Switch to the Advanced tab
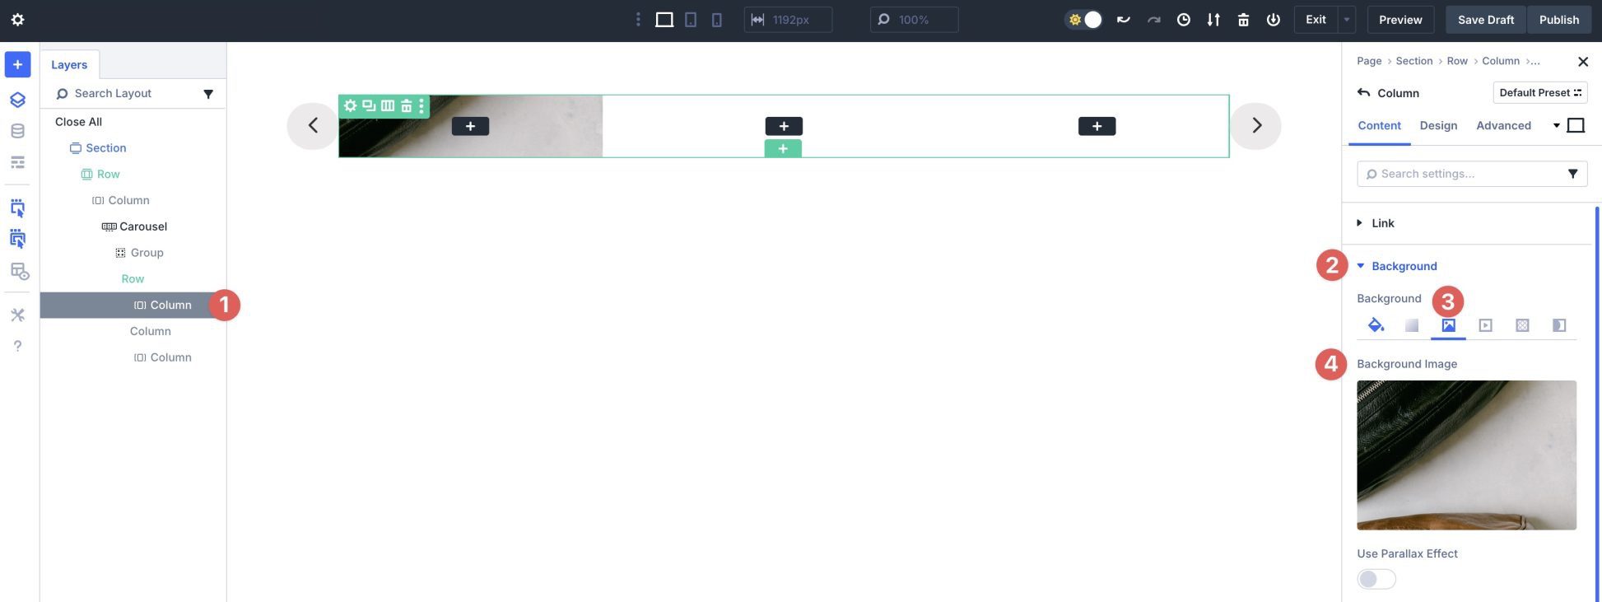 pos(1503,125)
